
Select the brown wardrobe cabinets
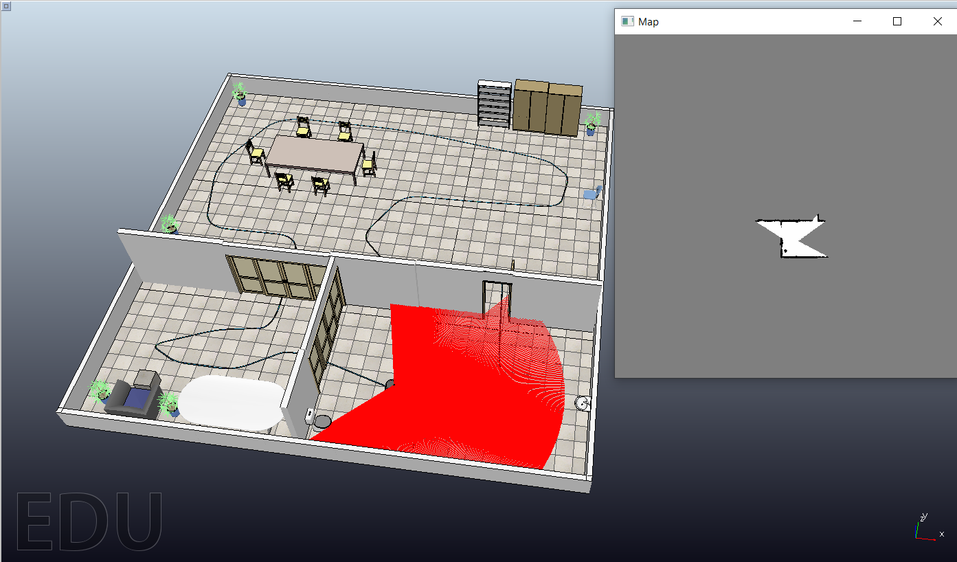pos(548,107)
